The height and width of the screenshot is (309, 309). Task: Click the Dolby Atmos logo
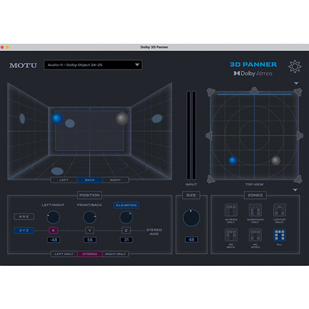(x=253, y=73)
